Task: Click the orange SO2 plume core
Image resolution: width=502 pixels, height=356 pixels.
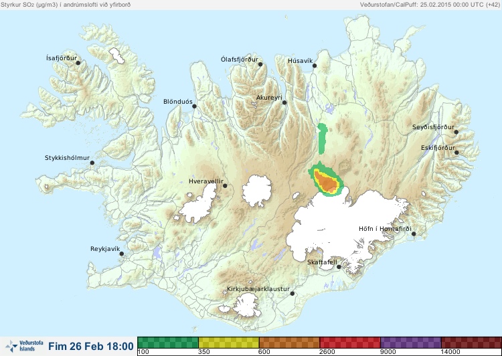Action: (x=327, y=183)
